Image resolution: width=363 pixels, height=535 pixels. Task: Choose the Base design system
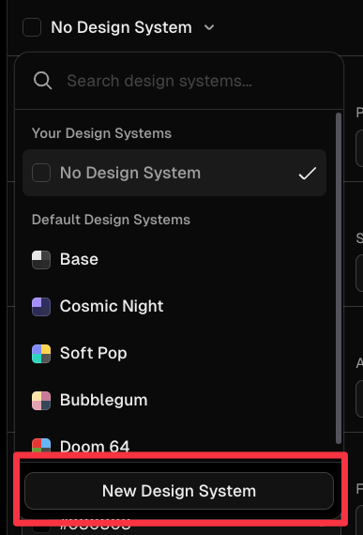(174, 259)
